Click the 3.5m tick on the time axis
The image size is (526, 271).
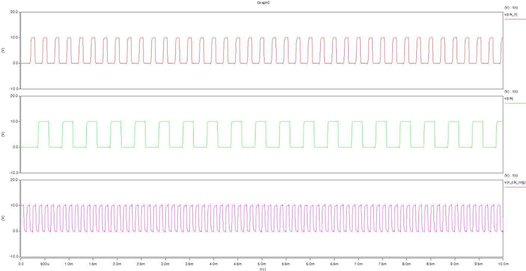(190, 264)
